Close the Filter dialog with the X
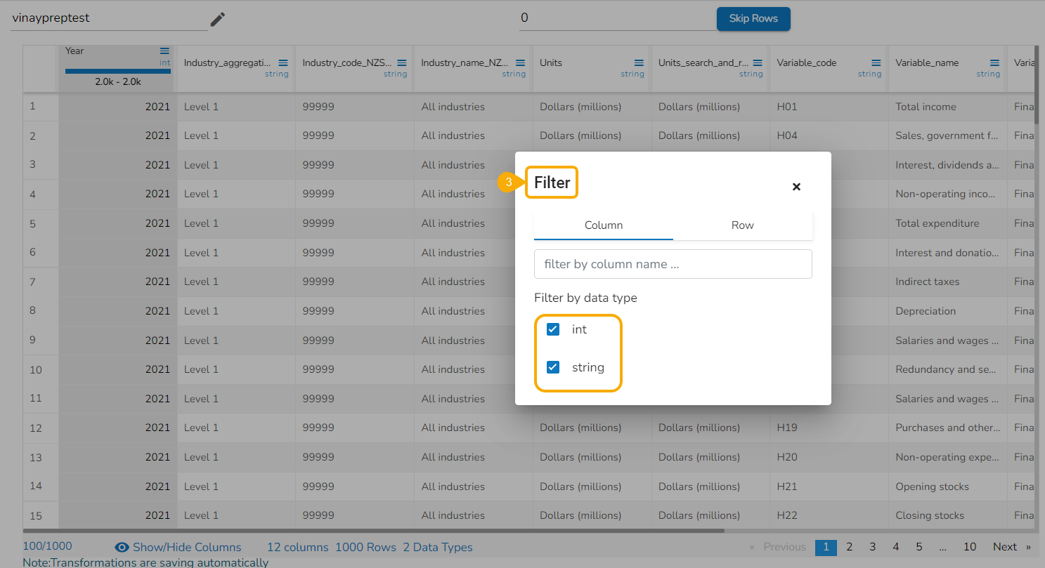The image size is (1045, 568). (796, 187)
